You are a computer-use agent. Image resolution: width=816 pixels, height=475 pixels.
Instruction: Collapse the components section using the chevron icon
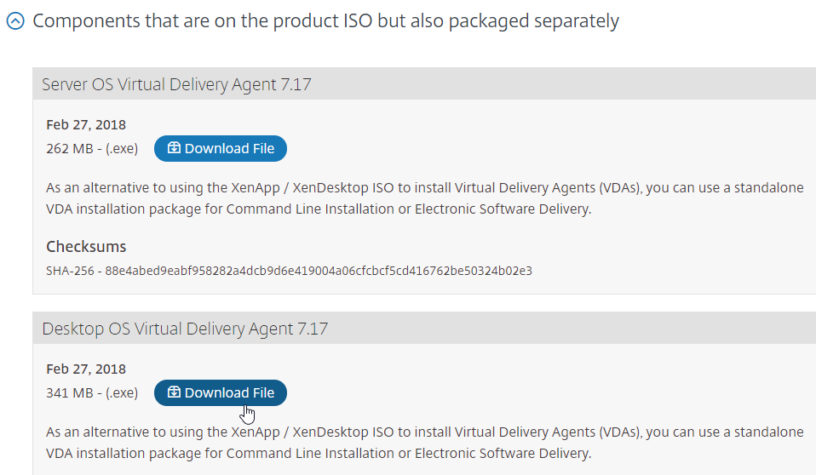pyautogui.click(x=15, y=21)
